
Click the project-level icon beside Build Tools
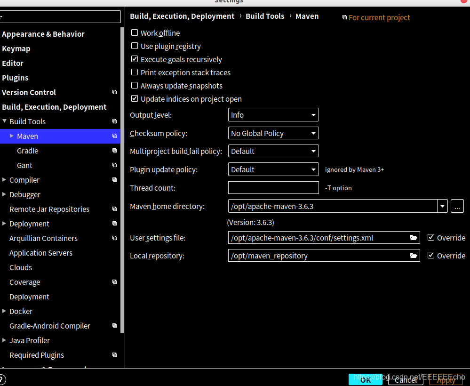tap(114, 121)
